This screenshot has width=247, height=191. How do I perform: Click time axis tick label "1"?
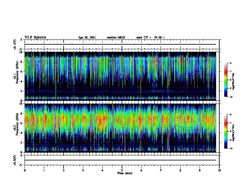coord(44,170)
